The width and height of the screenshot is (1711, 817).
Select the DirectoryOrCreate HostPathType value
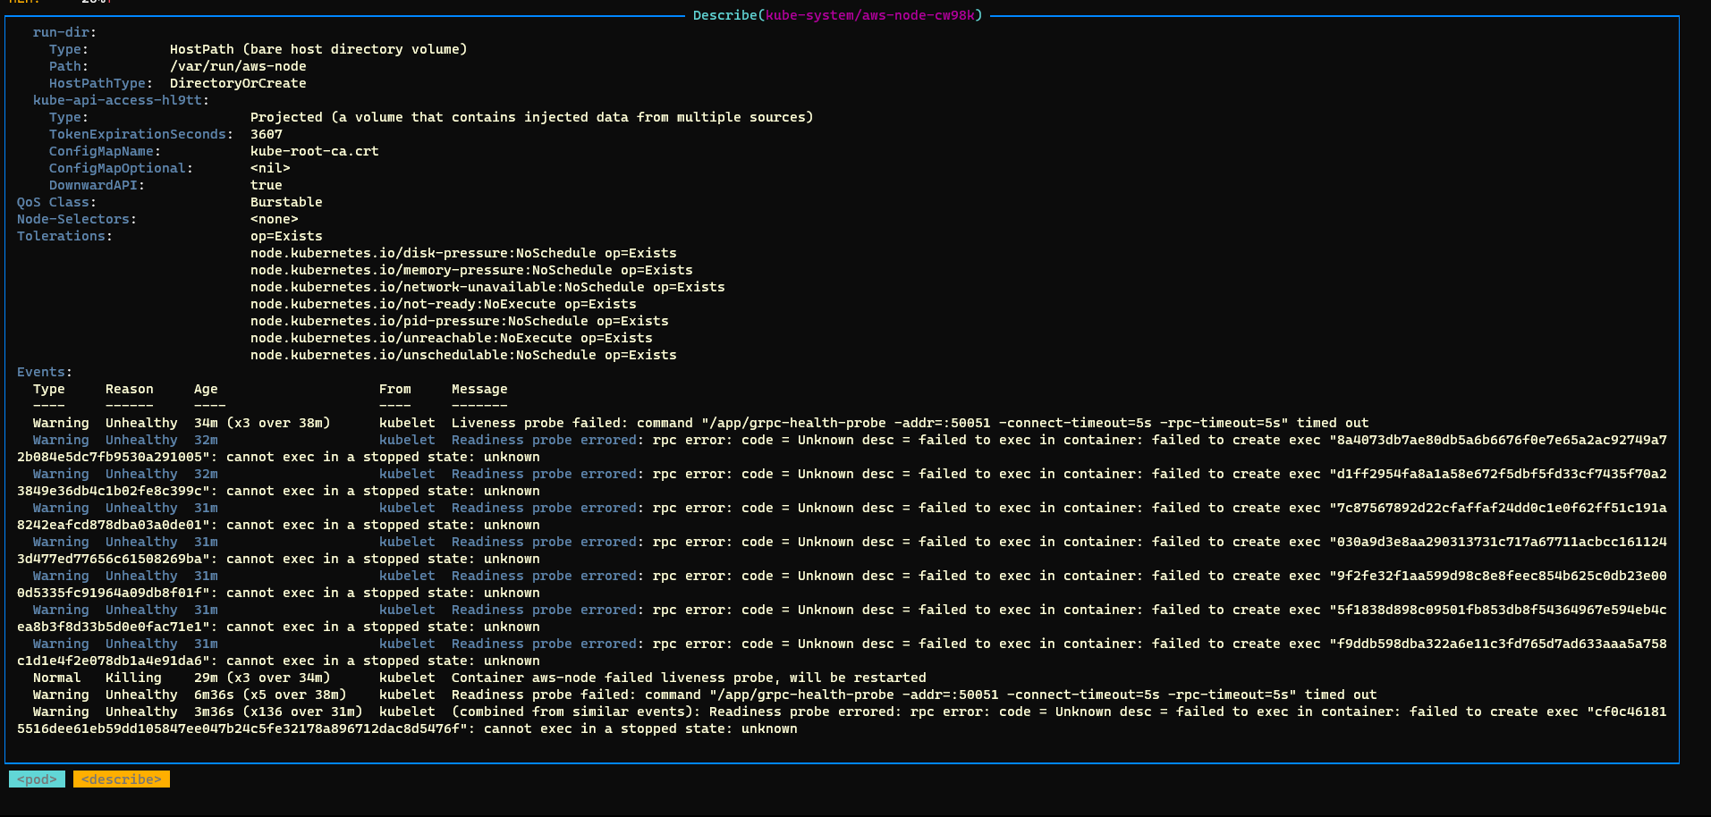pos(238,82)
